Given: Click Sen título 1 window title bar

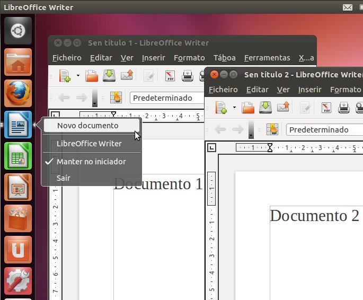Looking at the screenshot, I should coord(182,43).
